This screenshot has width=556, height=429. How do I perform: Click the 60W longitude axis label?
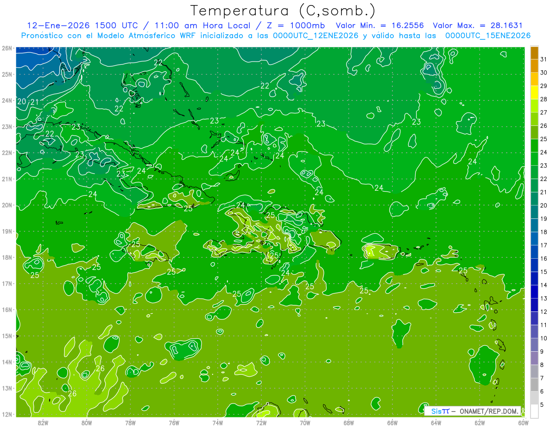[524, 423]
